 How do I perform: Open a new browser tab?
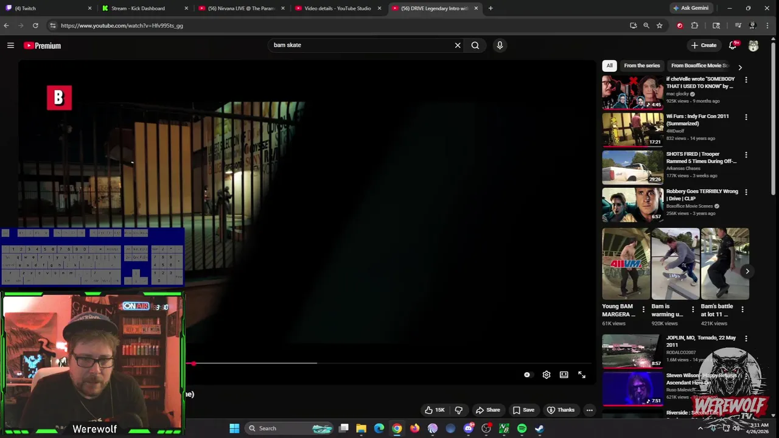click(491, 9)
